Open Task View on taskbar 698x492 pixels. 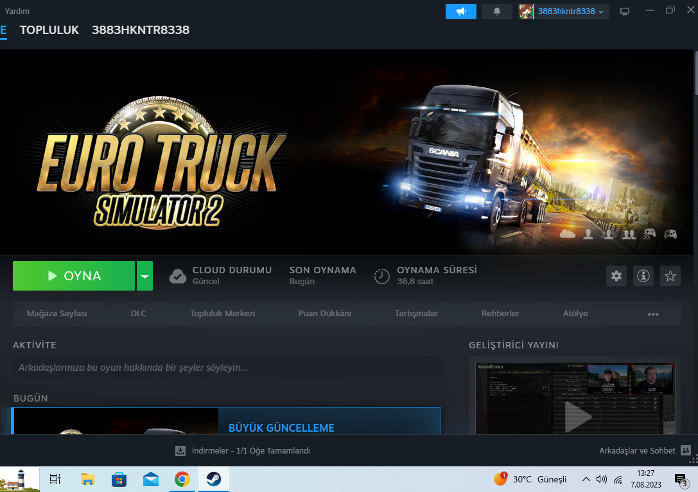(x=55, y=479)
